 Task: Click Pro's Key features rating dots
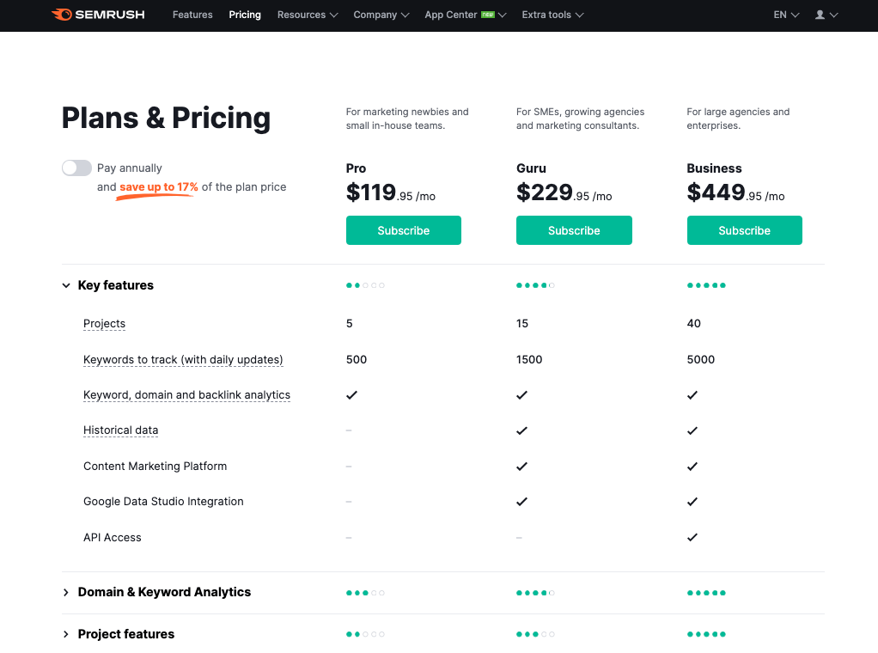pos(365,285)
